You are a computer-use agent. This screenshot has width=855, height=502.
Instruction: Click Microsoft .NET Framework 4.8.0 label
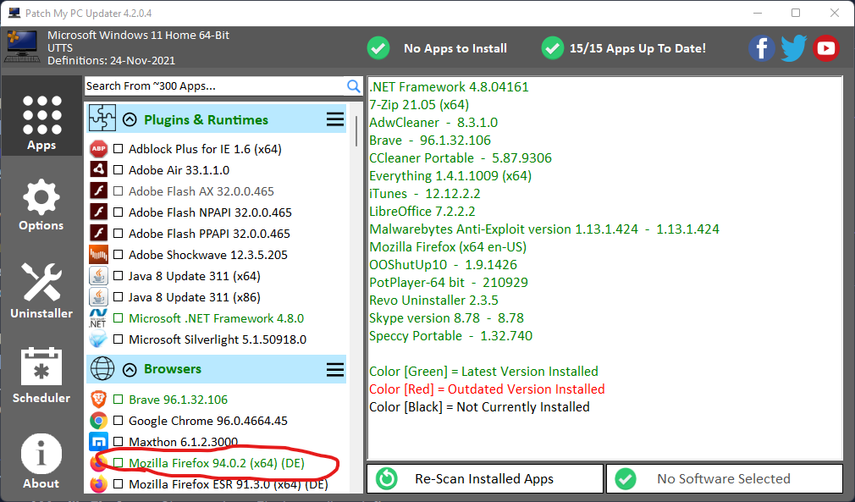[217, 318]
